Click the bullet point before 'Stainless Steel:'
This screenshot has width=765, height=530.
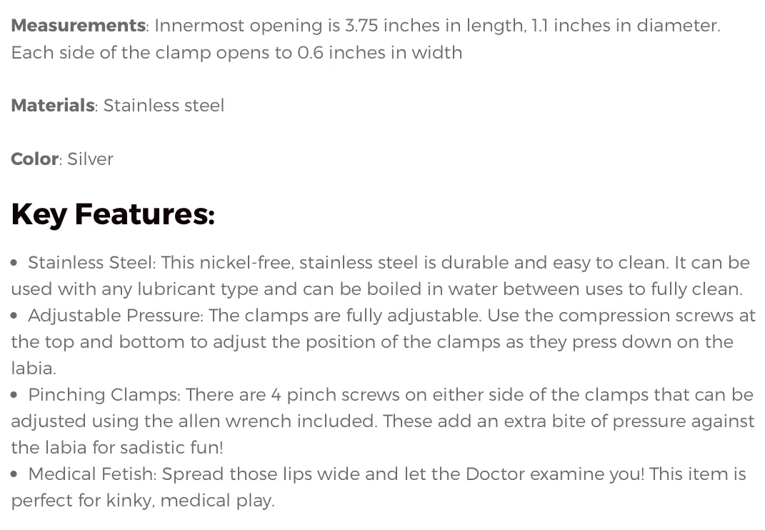[14, 263]
